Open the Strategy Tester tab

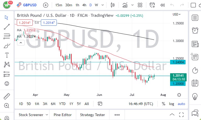click(92, 115)
